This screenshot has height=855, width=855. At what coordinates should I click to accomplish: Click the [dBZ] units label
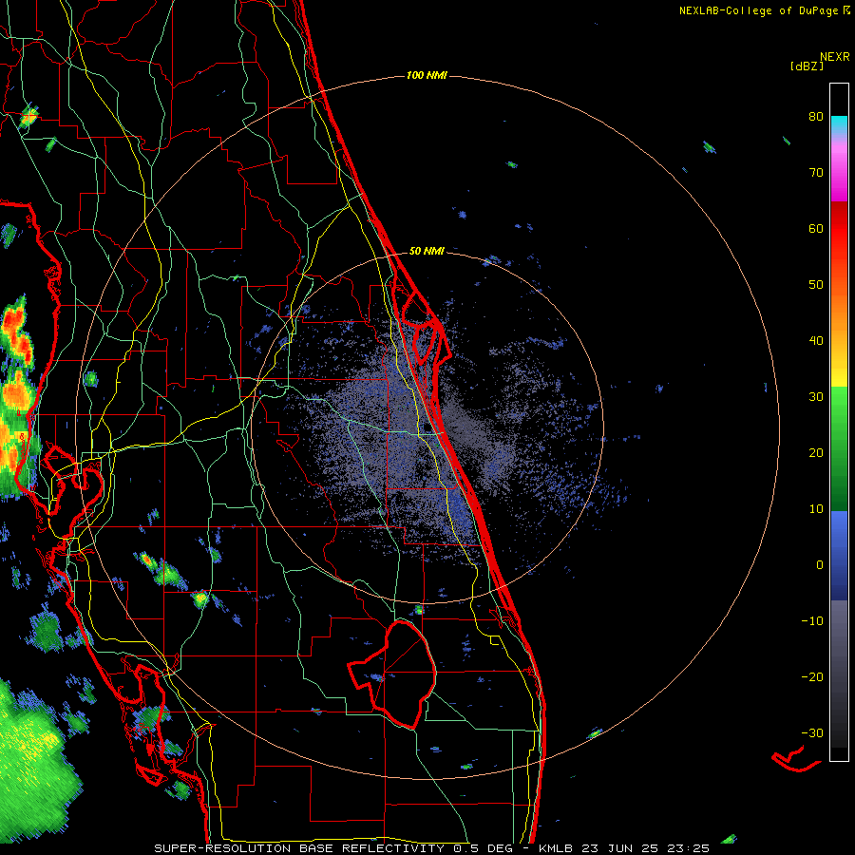[x=807, y=66]
